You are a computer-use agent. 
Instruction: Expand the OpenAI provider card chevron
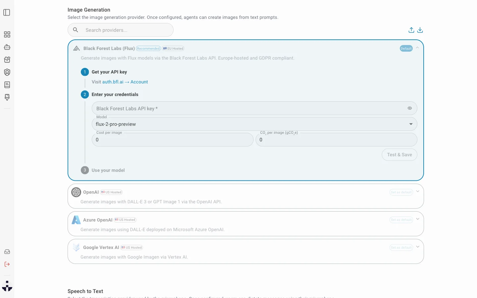[418, 191]
